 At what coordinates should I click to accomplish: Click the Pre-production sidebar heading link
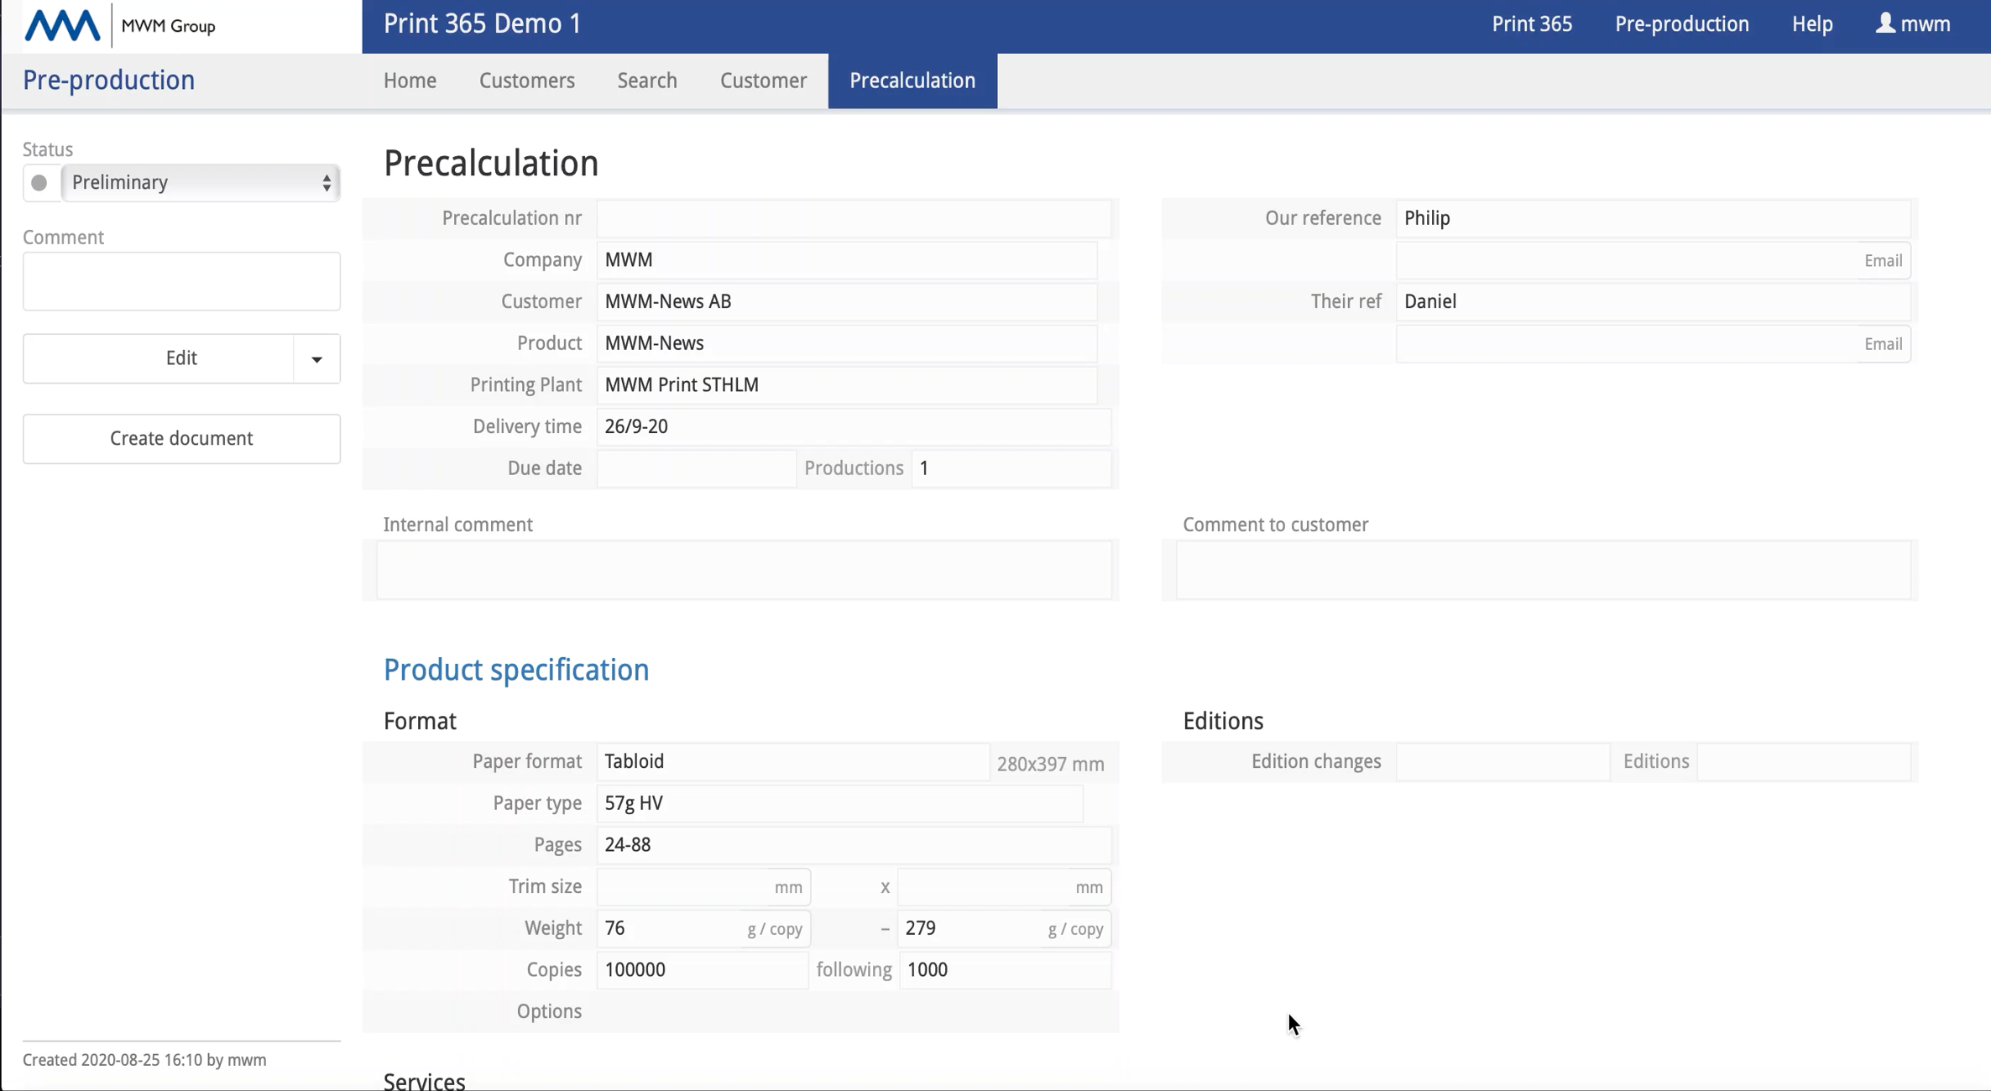pos(109,80)
